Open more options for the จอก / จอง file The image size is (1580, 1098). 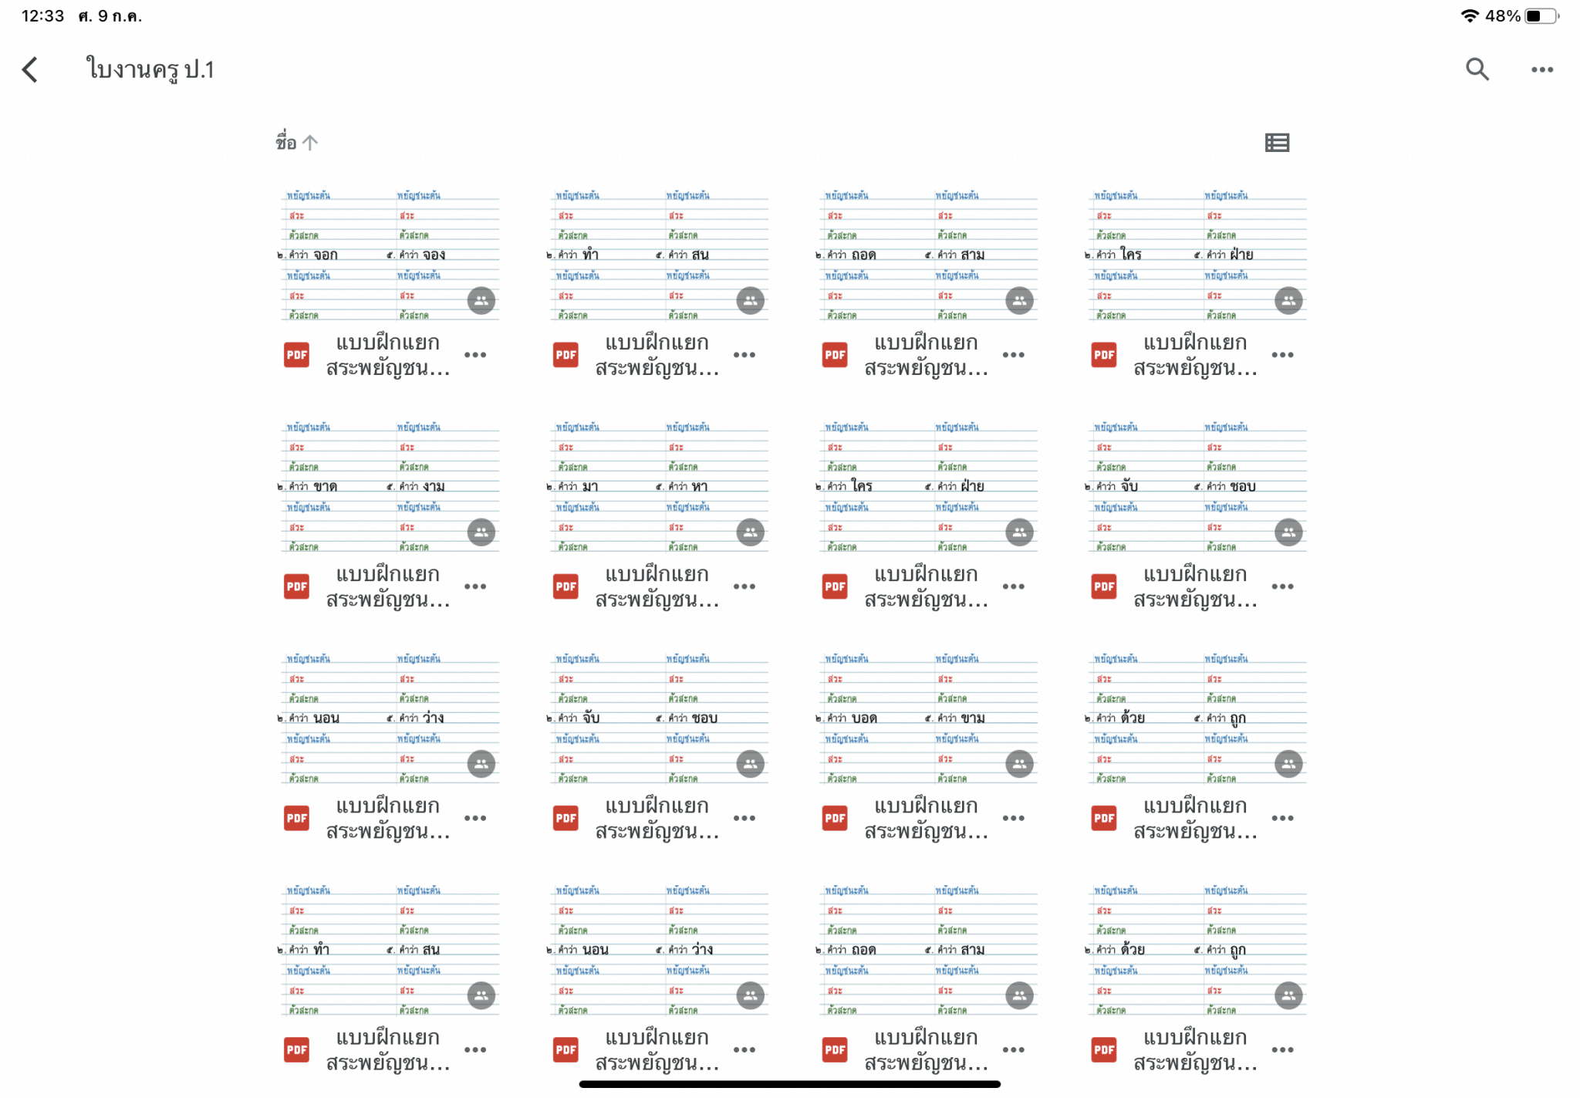(x=475, y=355)
